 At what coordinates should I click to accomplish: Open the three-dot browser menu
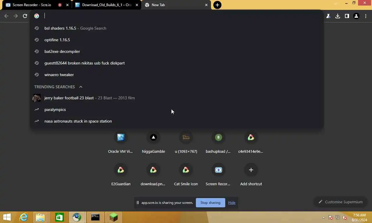tap(366, 16)
